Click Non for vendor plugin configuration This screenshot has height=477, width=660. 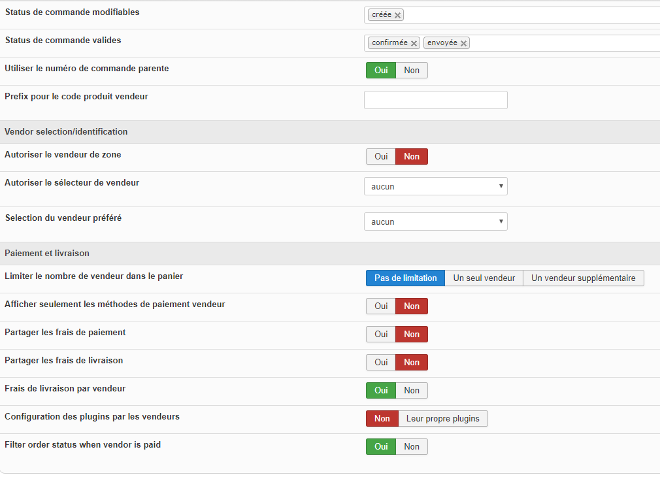click(x=382, y=419)
